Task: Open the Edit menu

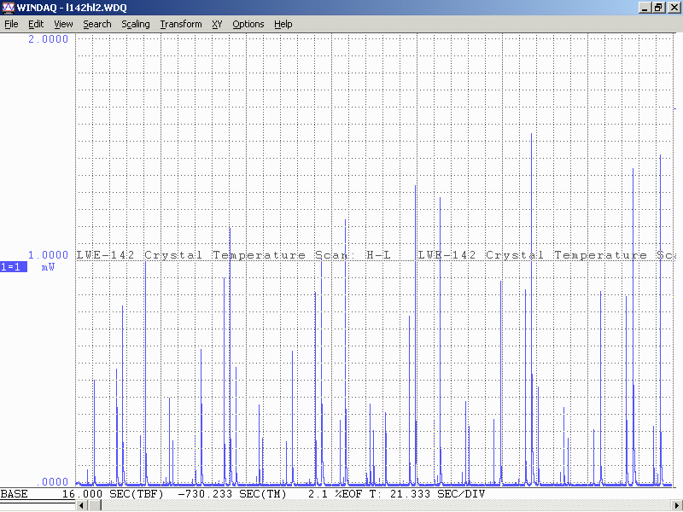Action: [36, 24]
